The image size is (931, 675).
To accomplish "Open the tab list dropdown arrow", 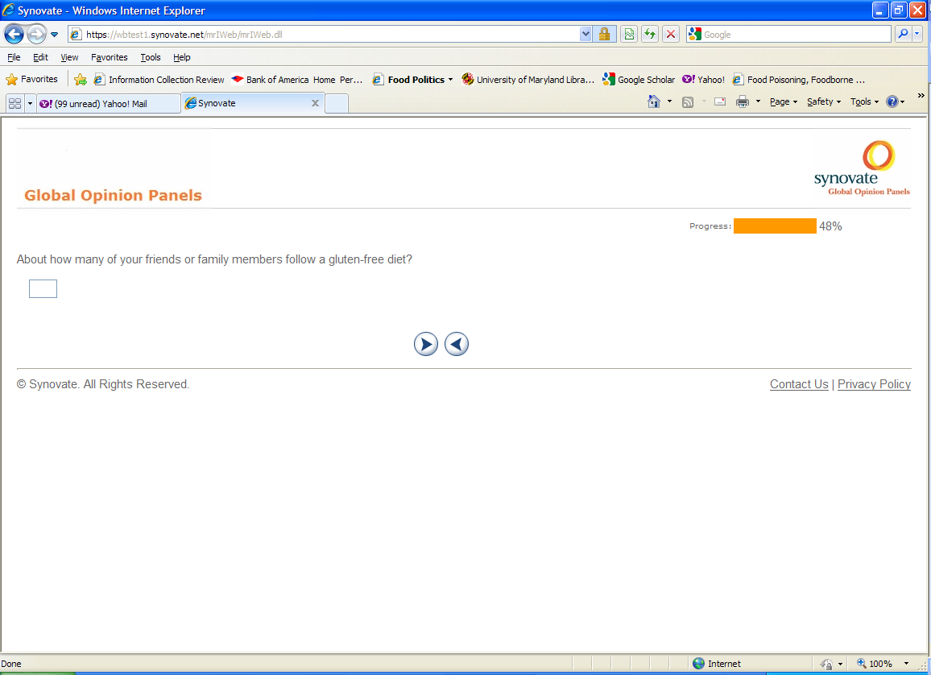I will point(30,103).
